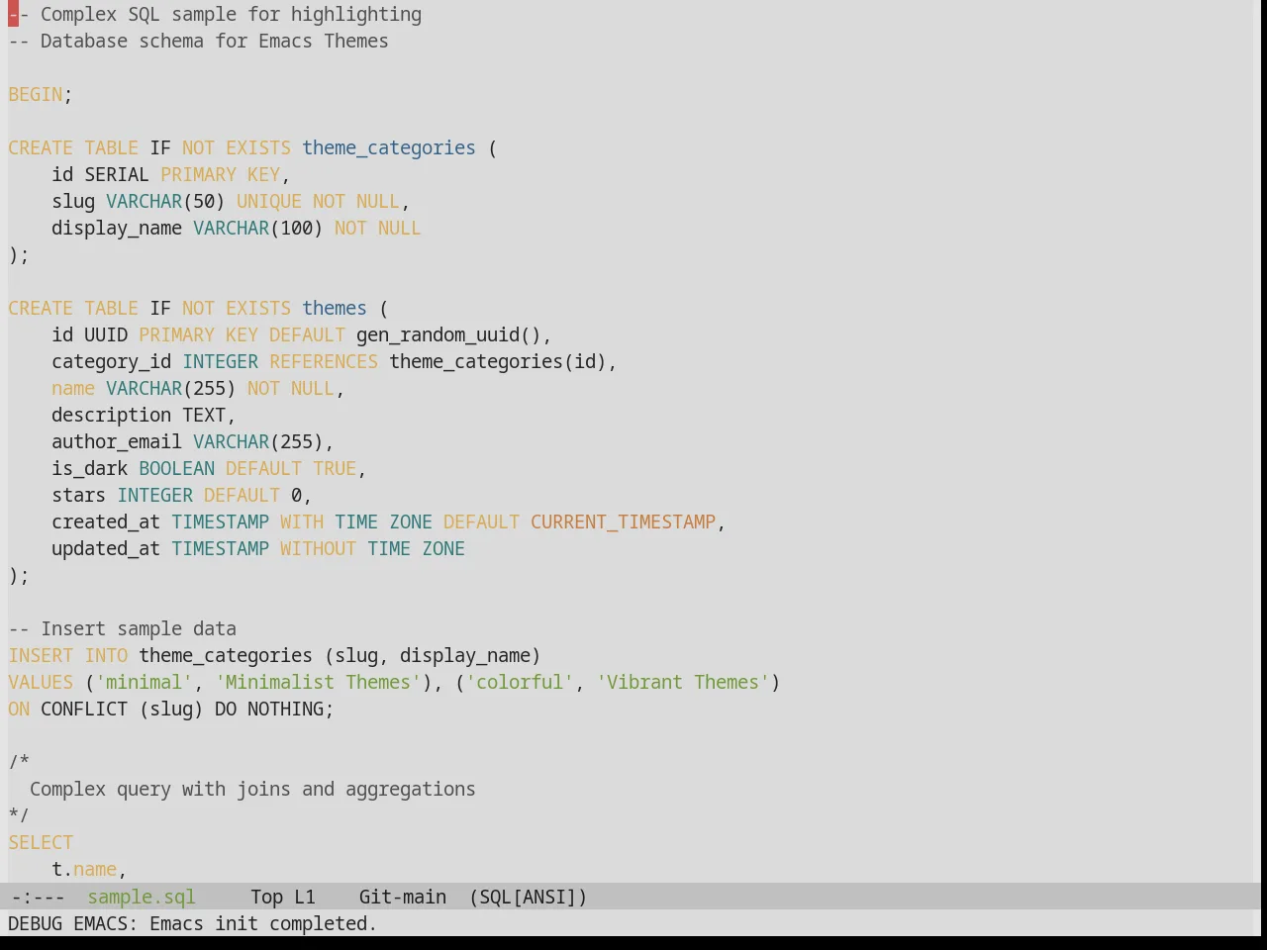The image size is (1267, 950).
Task: Click the UNIQUE keyword on slug line
Action: coord(269,201)
